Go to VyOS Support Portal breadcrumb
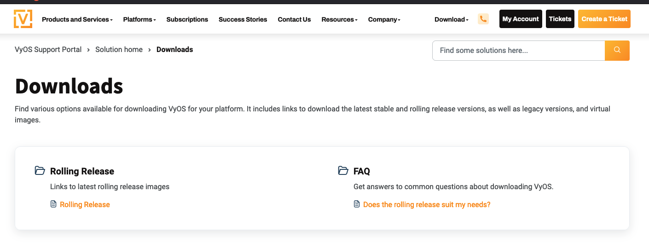 pos(48,49)
